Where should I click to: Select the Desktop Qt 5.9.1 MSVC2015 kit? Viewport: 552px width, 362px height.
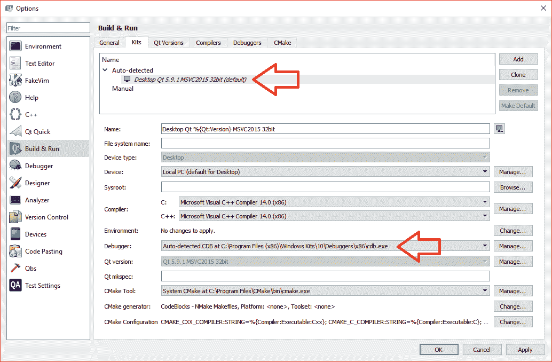190,80
